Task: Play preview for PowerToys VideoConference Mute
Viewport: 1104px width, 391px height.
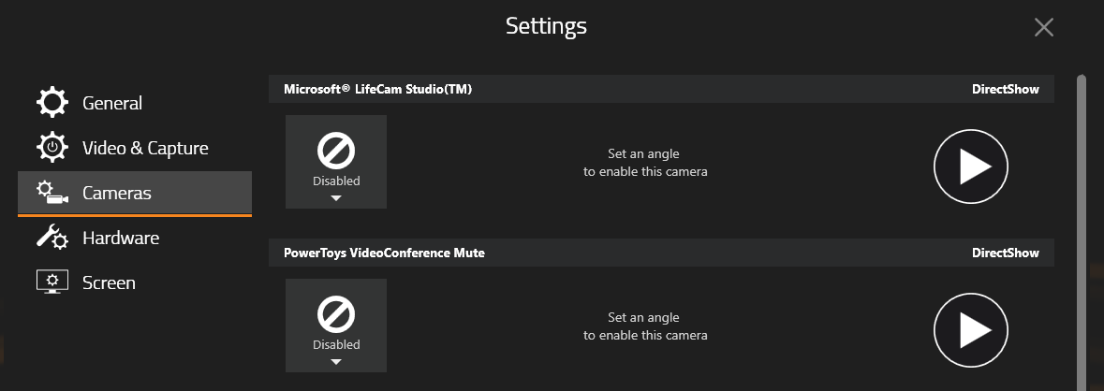Action: [x=971, y=330]
